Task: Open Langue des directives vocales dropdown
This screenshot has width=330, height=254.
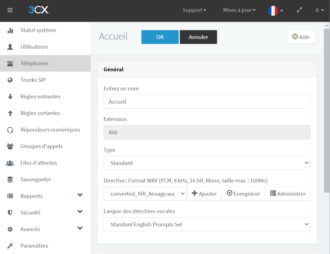Action: coord(207,224)
